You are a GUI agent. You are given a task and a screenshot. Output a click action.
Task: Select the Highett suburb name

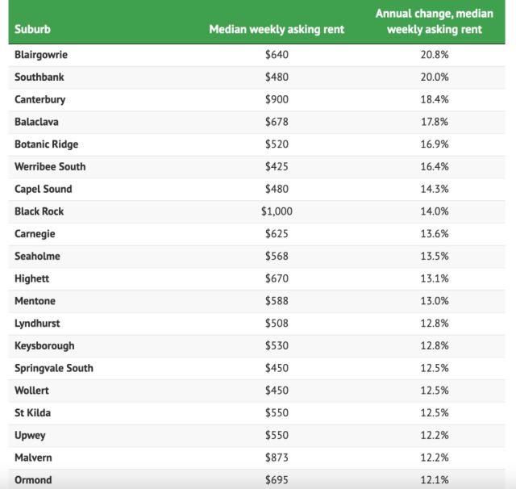(x=34, y=278)
